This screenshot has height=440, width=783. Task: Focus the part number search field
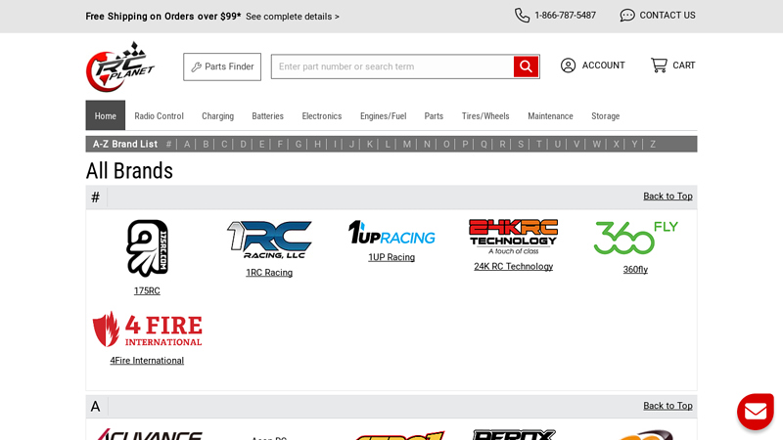pyautogui.click(x=392, y=66)
